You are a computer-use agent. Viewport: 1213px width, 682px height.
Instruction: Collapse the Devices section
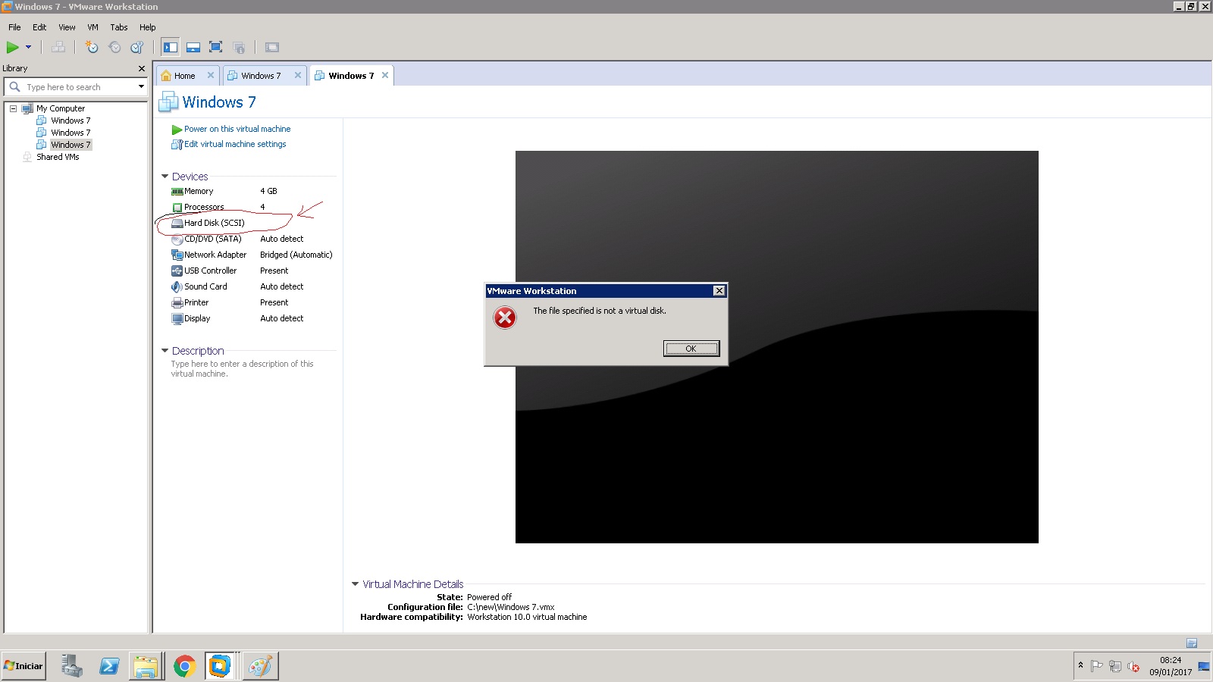pos(165,177)
